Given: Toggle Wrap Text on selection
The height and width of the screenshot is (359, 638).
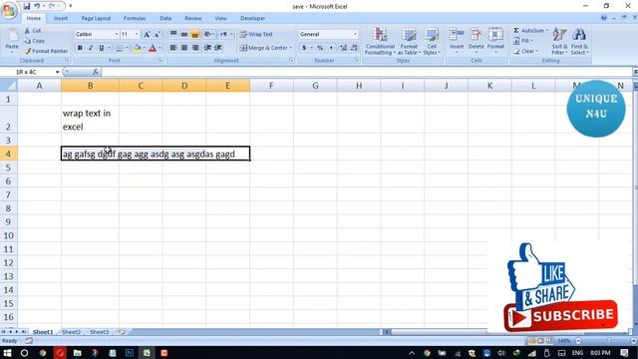Looking at the screenshot, I should (x=256, y=34).
